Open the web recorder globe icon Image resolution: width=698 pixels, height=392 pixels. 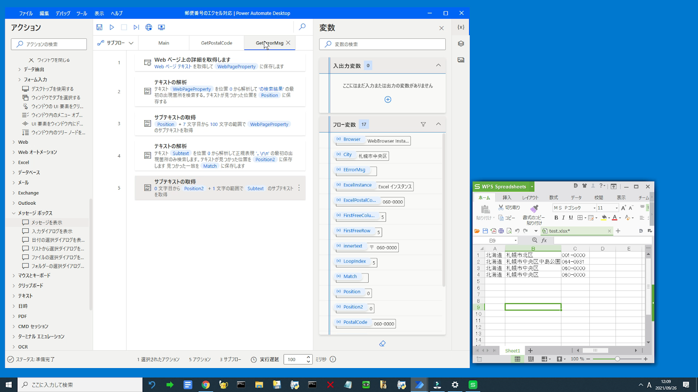149,27
